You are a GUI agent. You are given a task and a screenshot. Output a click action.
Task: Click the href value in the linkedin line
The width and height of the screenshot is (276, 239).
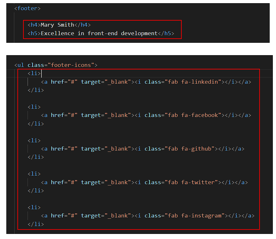point(72,82)
